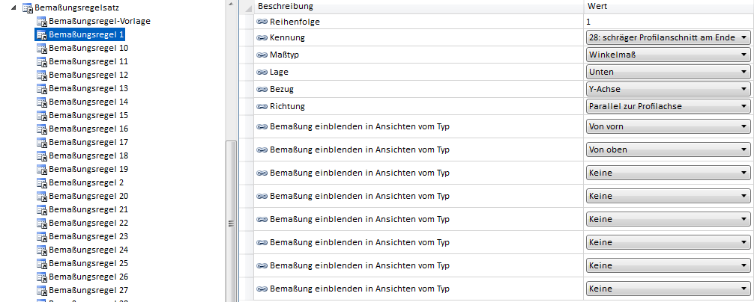754x302 pixels.
Task: Click the icon beside Bemaßungsregel 15
Action: pyautogui.click(x=42, y=115)
